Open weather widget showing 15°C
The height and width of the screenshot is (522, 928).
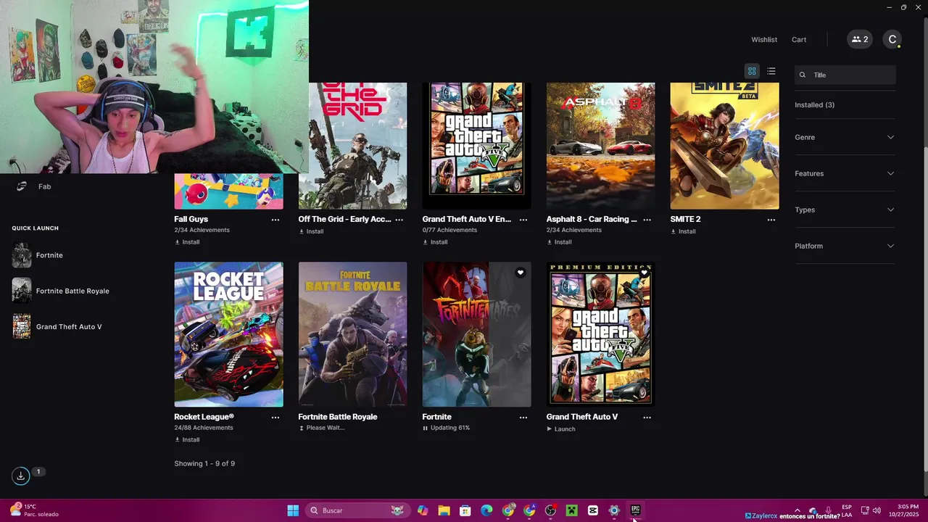(35, 510)
